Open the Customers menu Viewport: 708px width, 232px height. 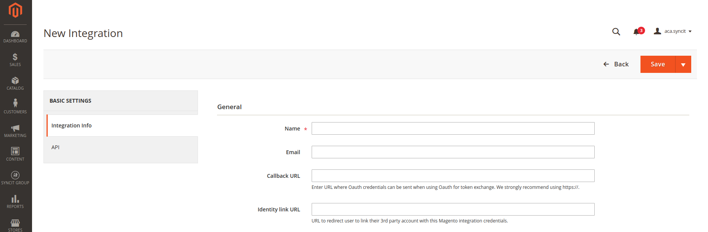tap(15, 107)
